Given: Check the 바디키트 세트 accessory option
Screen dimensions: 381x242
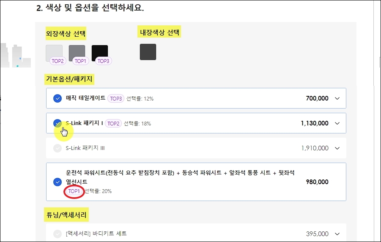Looking at the screenshot, I should pyautogui.click(x=58, y=234).
